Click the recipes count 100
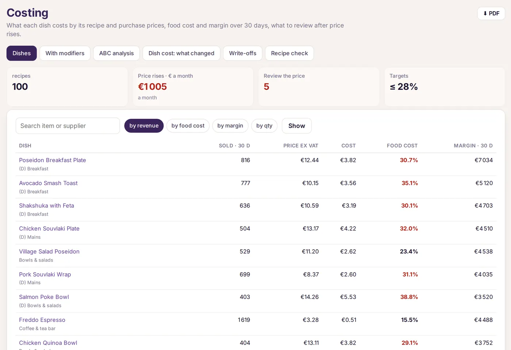This screenshot has height=350, width=511. (x=20, y=87)
